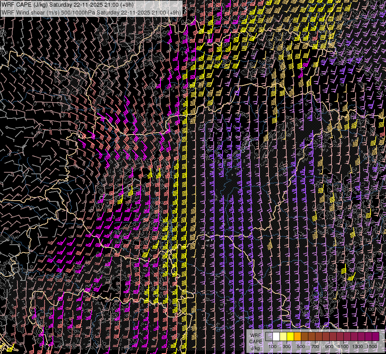Select the rightmost purple CAPE legend swatch

tap(375, 337)
